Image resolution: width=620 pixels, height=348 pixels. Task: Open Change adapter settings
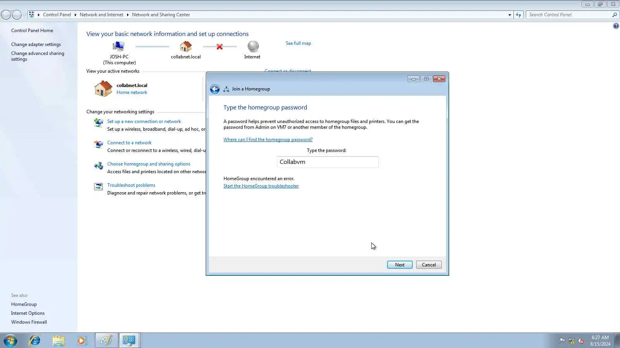tap(36, 44)
